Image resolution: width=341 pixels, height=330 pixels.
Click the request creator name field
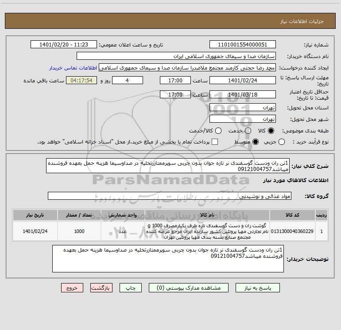tap(187, 68)
